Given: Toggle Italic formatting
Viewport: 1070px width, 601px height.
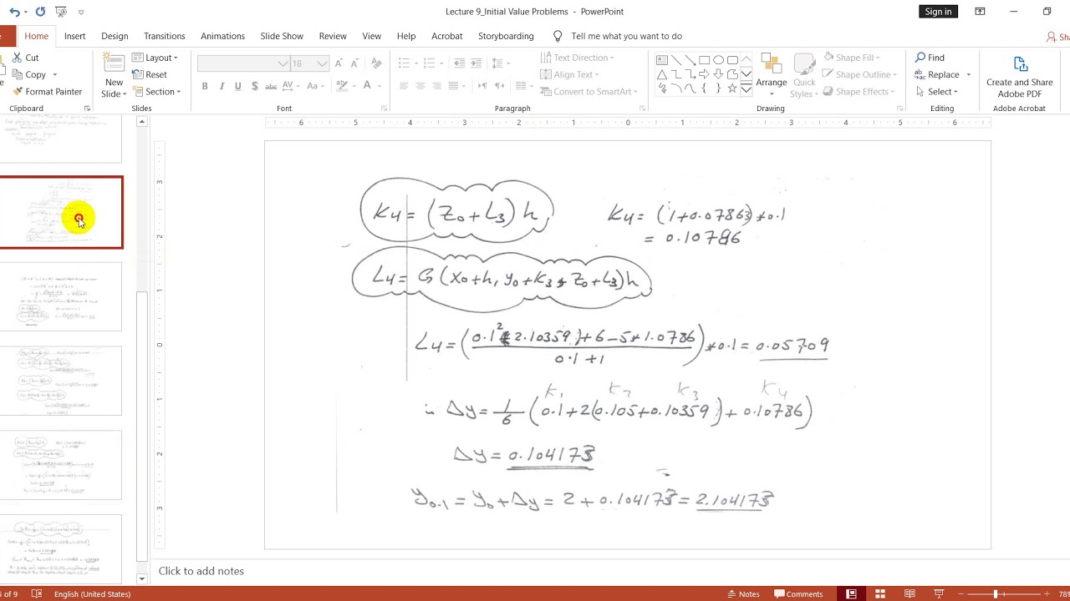Looking at the screenshot, I should tap(222, 86).
